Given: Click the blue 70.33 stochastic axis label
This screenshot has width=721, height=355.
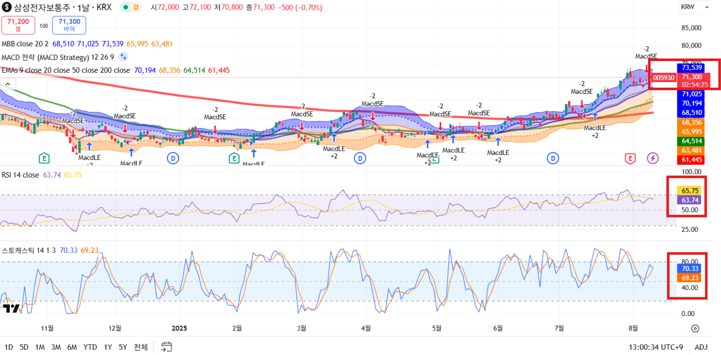Looking at the screenshot, I should coord(690,268).
